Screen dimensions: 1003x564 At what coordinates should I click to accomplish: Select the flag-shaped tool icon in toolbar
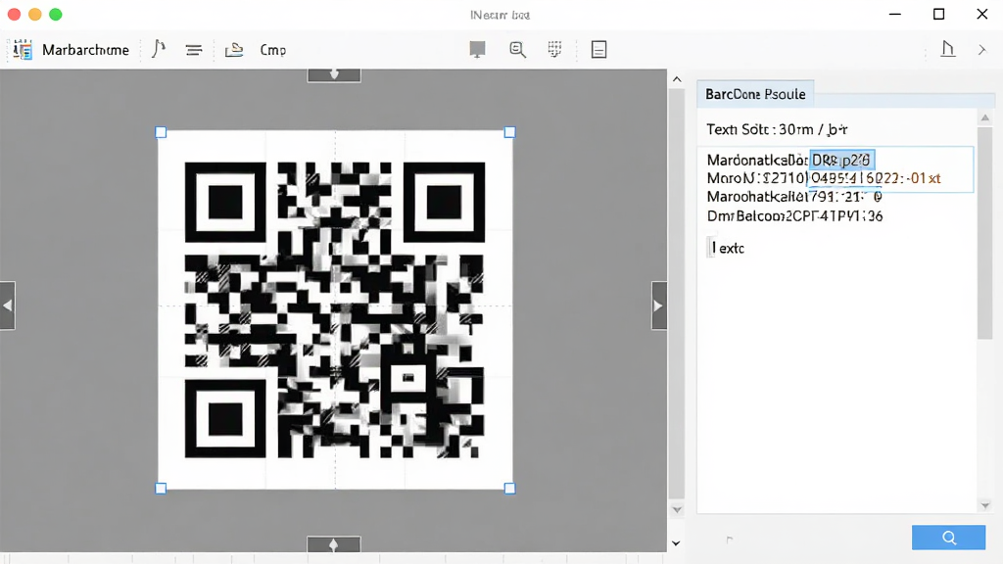[159, 49]
